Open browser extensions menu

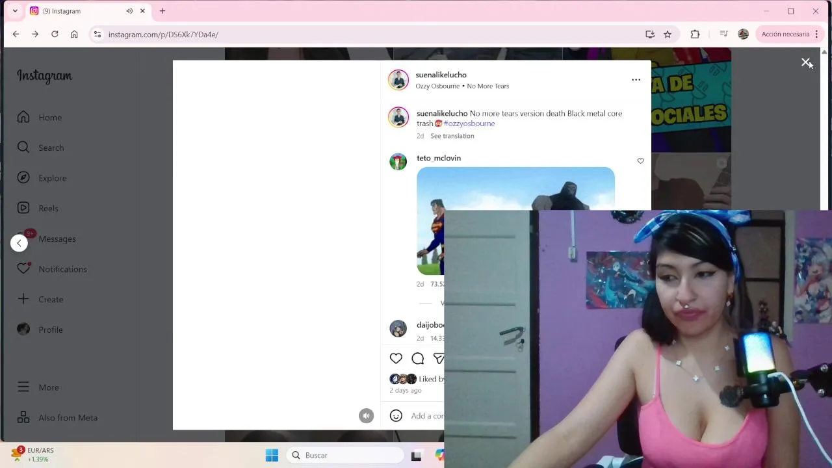pyautogui.click(x=695, y=34)
